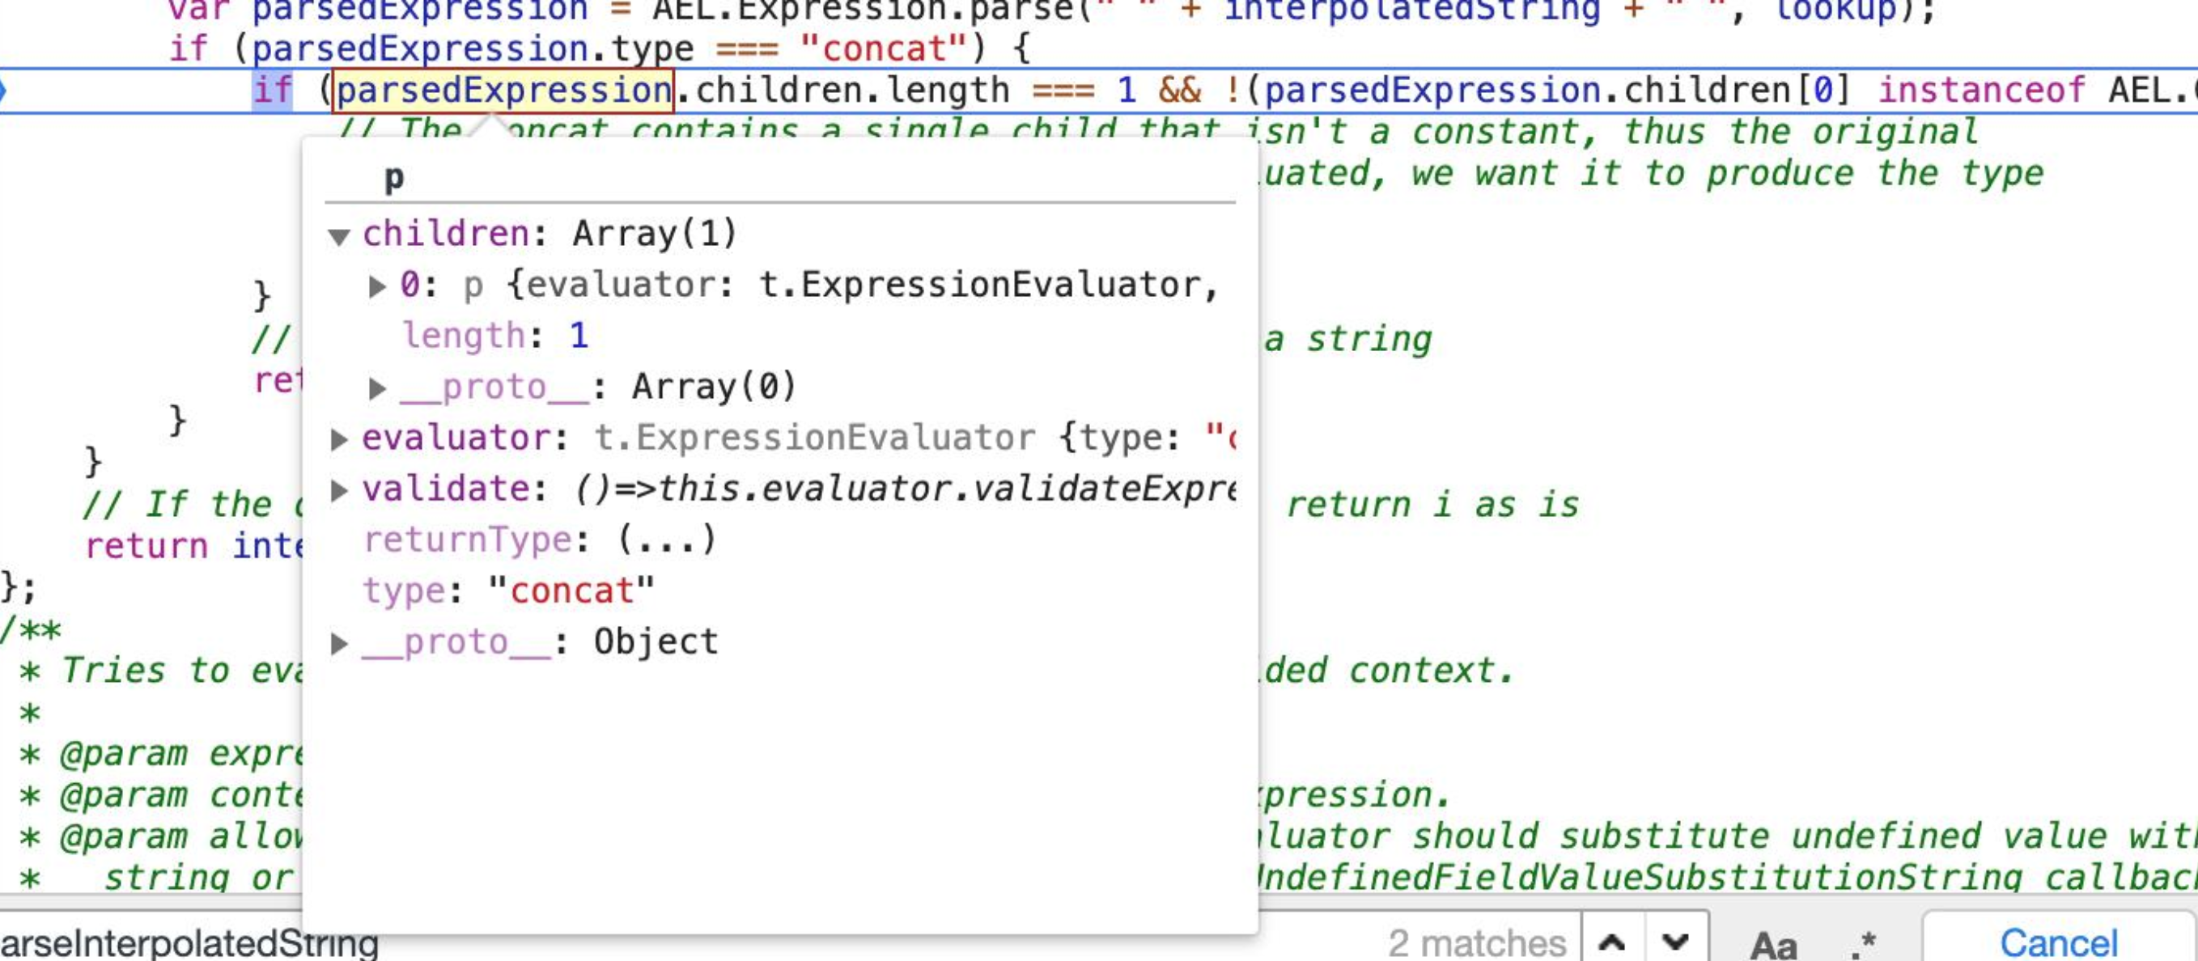Expand the evaluator ExpressionEvaluator property
2198x961 pixels.
point(339,439)
